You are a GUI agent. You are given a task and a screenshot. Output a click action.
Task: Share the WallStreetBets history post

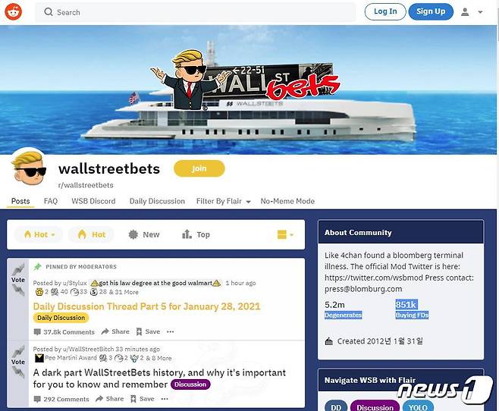click(x=109, y=399)
